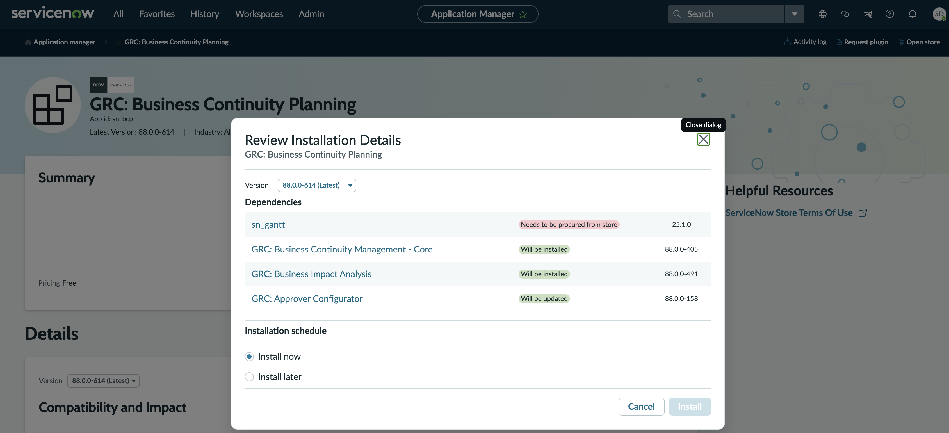The height and width of the screenshot is (433, 949).
Task: Open the Details section Version dropdown
Action: [x=103, y=380]
